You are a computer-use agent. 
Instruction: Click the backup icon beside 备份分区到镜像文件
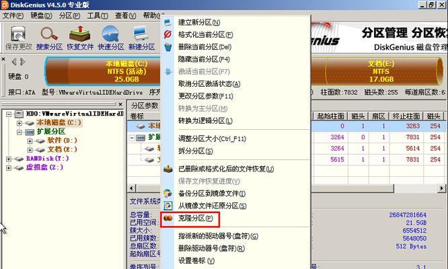(167, 193)
